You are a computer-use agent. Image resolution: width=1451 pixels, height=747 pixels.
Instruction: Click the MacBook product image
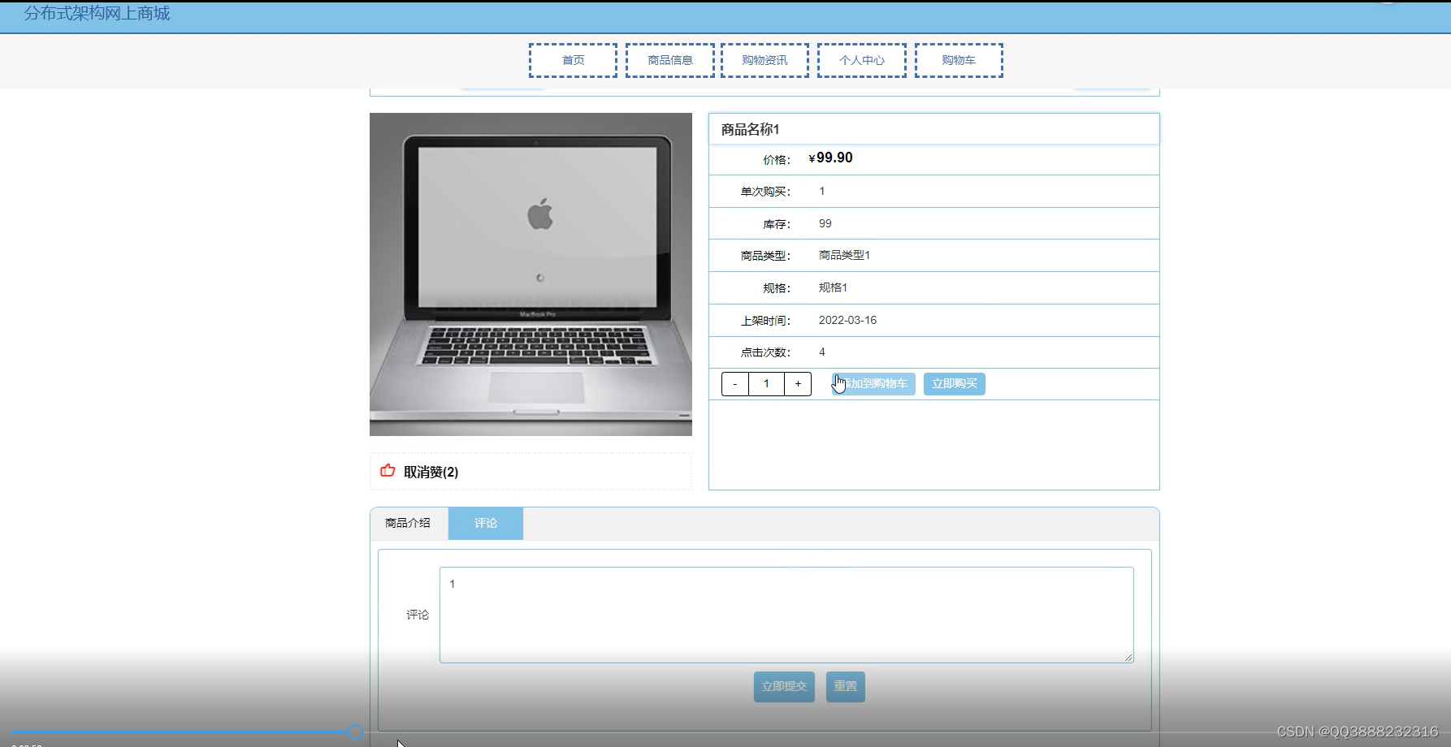(531, 274)
